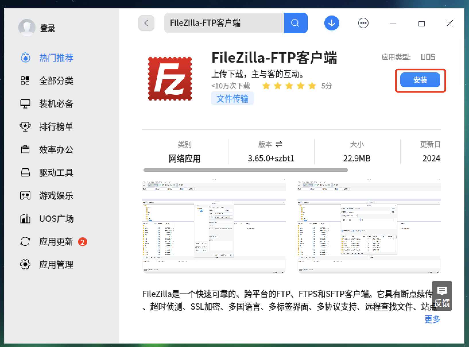Click the 驱动工具 drive icon
The image size is (469, 347).
[25, 173]
